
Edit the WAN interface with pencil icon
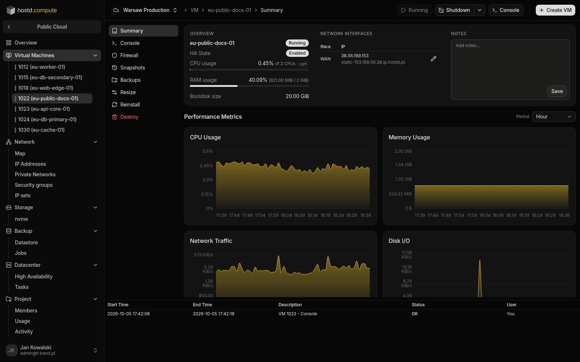click(434, 59)
